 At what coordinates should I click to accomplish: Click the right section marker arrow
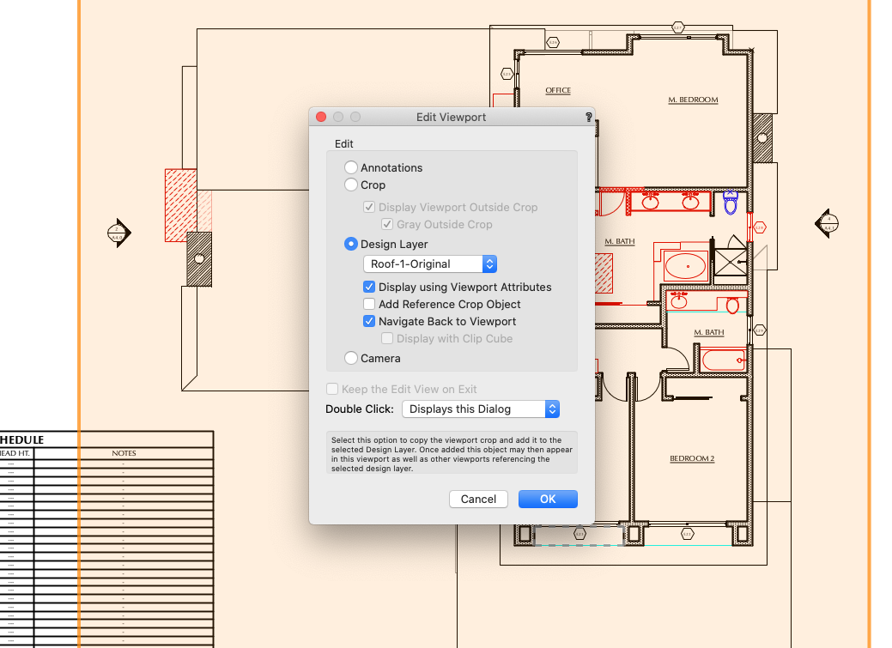(x=826, y=222)
